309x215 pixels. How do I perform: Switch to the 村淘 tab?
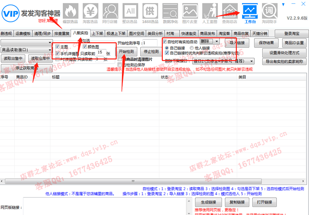coord(172,34)
